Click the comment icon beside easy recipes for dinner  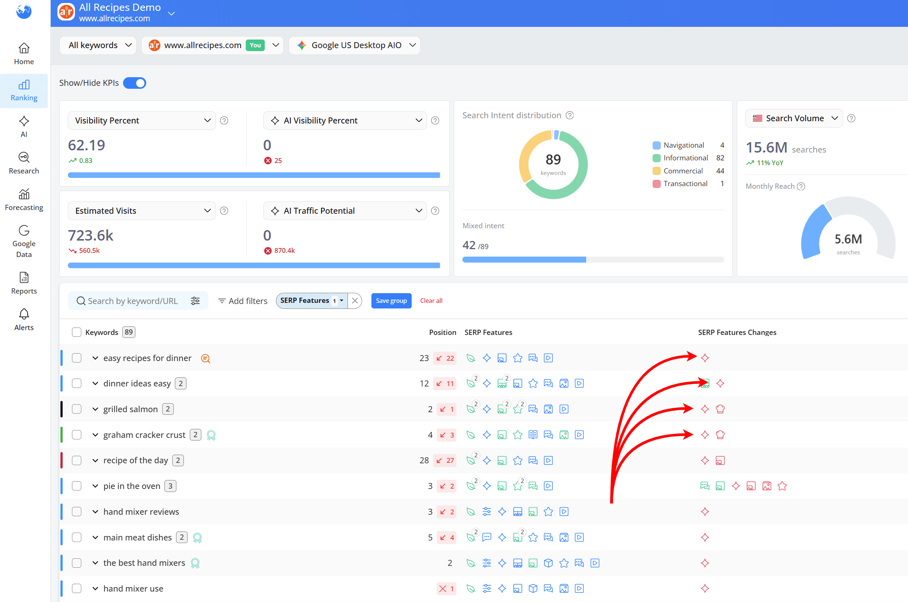(205, 358)
